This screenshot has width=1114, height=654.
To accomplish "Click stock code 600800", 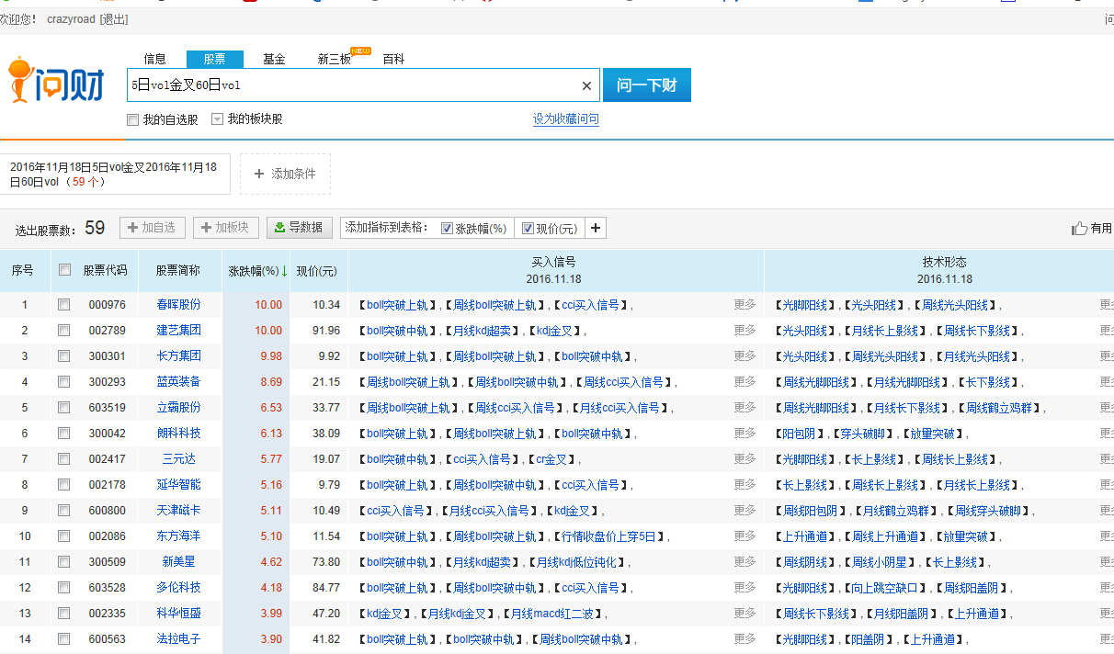I will coord(107,511).
